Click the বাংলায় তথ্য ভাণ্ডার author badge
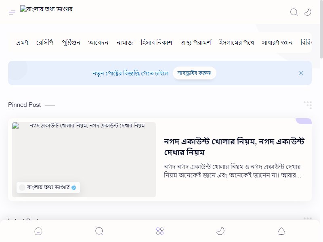The width and height of the screenshot is (323, 242). [x=48, y=188]
